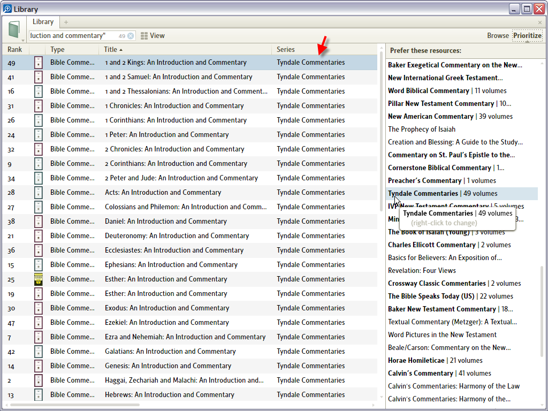The height and width of the screenshot is (411, 548).
Task: Close the Library panel using the small x
Action: [x=540, y=22]
